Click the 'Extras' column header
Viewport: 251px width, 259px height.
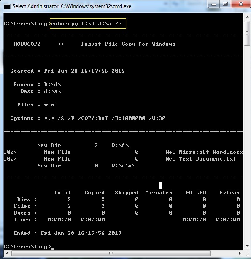(x=229, y=193)
